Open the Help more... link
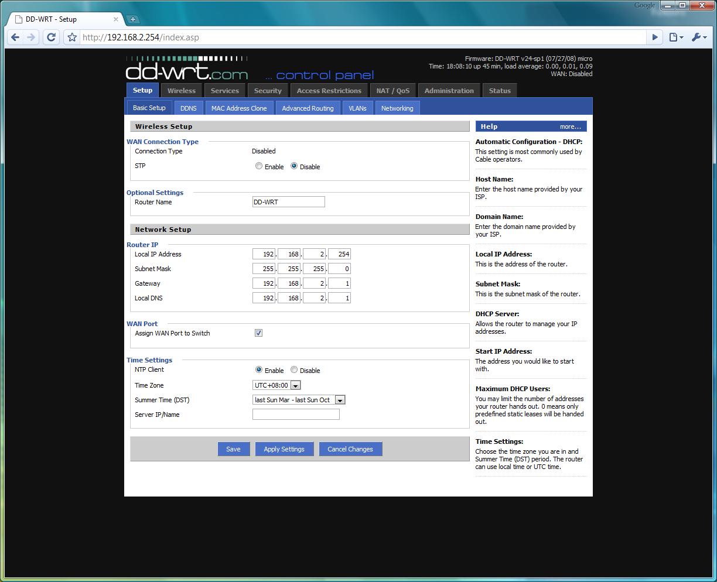717x582 pixels. click(571, 126)
